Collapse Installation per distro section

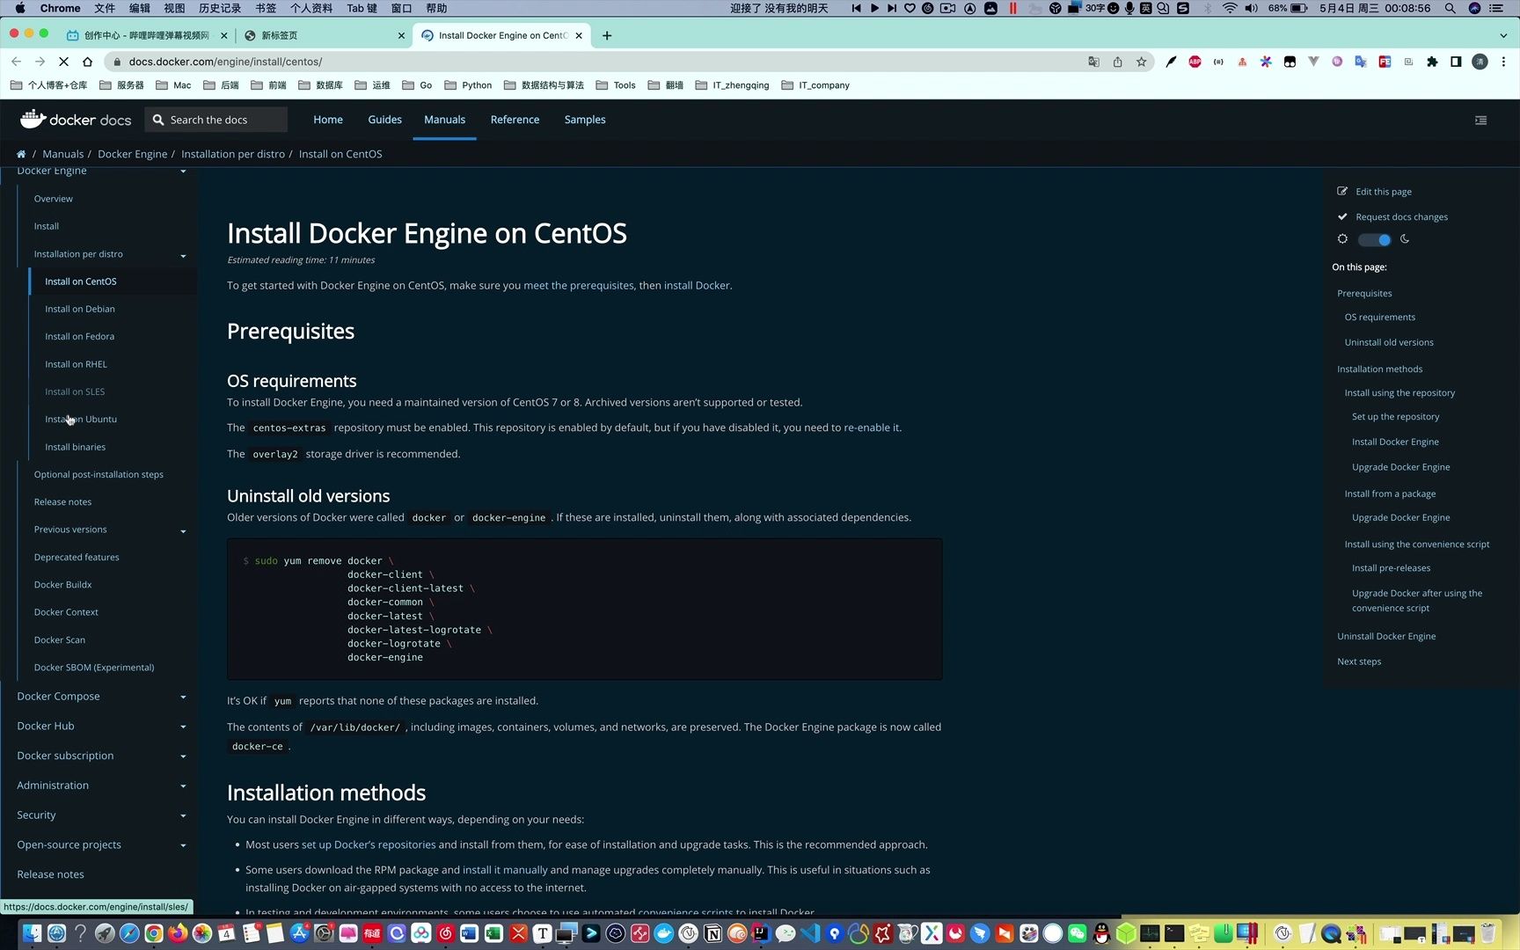pyautogui.click(x=183, y=256)
